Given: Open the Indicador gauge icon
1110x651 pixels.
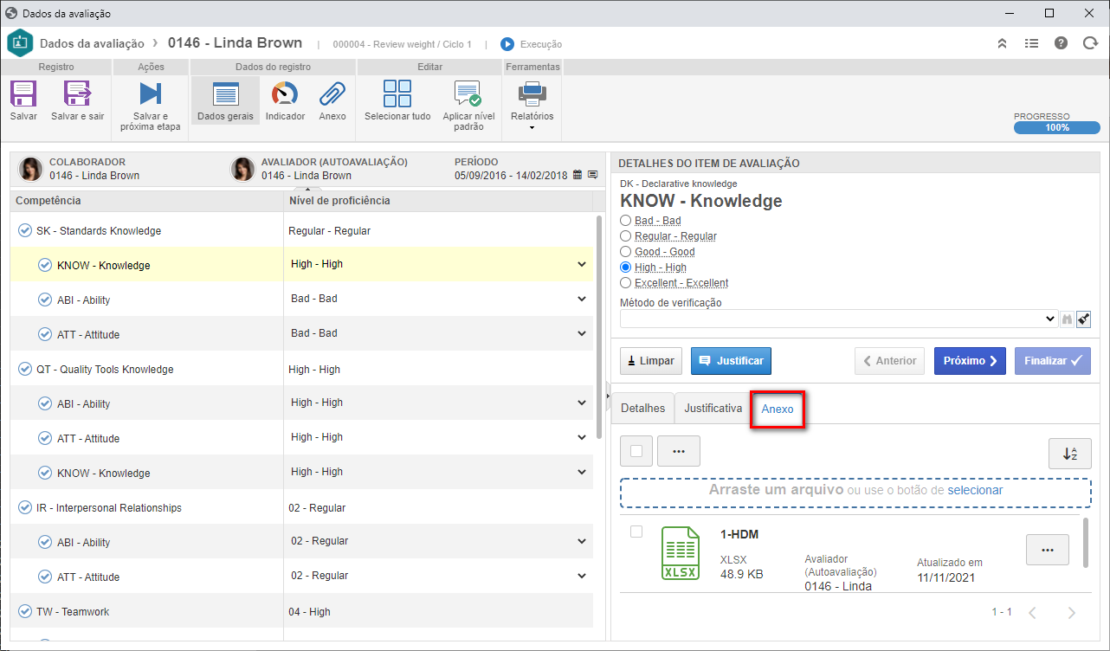Looking at the screenshot, I should coord(285,93).
